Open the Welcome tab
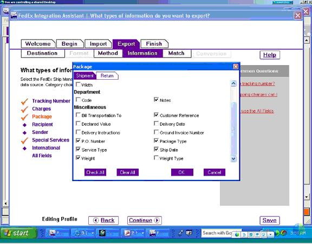 pos(38,43)
